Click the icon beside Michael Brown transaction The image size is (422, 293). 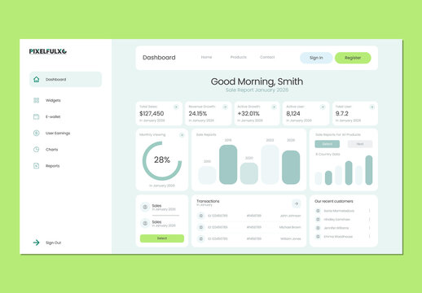[x=201, y=227]
